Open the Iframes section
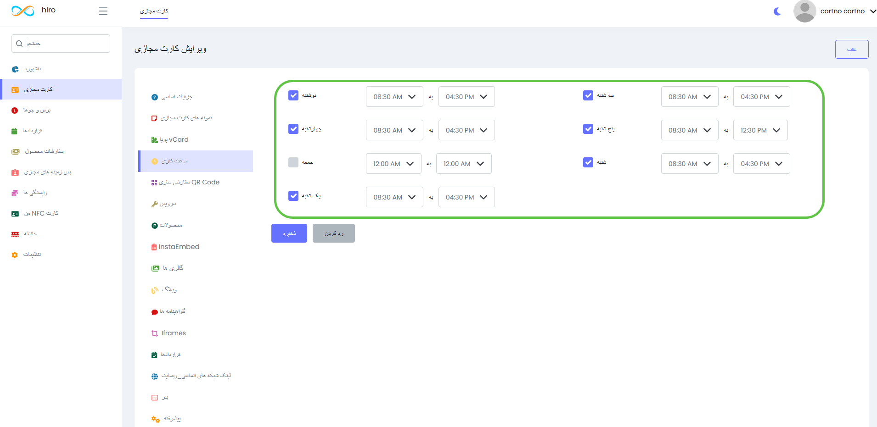 (173, 333)
